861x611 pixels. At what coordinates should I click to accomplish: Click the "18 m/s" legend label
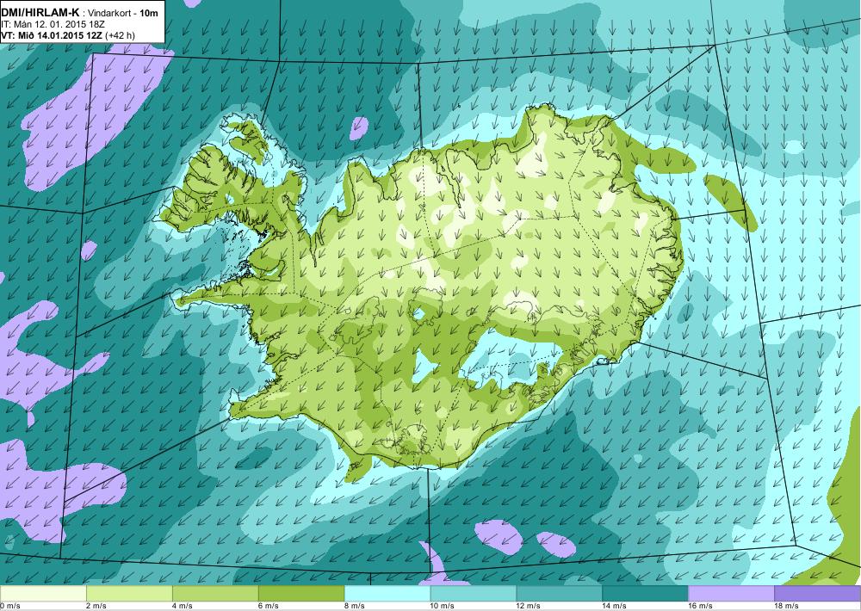[x=787, y=606]
